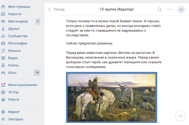The image size is (189, 125).
Task: Search within the 13 группа conversation
Action: [159, 9]
